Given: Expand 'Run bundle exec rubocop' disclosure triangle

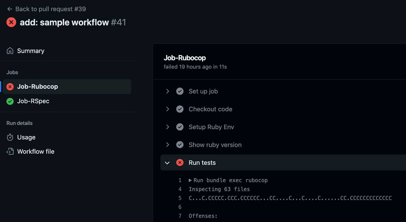Looking at the screenshot, I should click(x=190, y=180).
